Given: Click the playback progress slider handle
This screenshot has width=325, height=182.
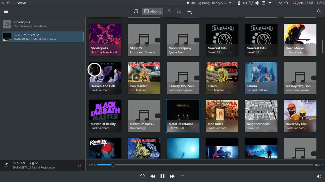Looking at the screenshot, I should 113,165.
